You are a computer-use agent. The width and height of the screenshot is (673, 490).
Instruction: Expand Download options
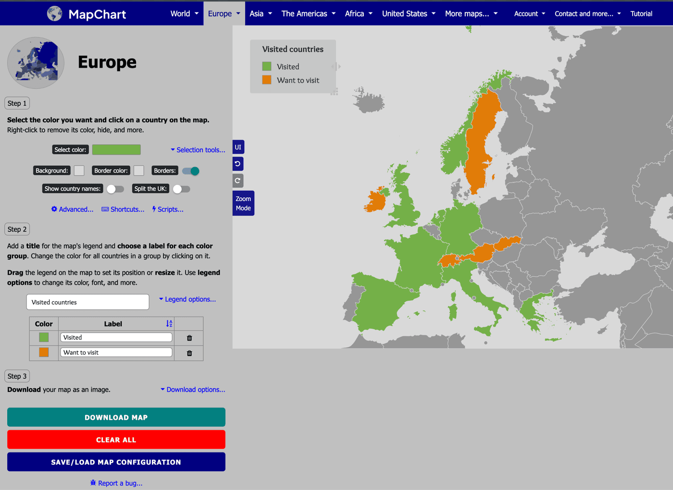pos(193,390)
